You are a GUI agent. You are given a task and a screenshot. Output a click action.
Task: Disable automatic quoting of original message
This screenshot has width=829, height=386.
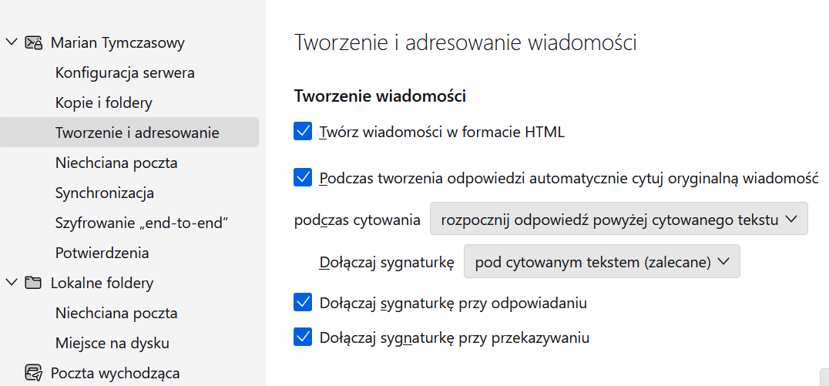303,178
